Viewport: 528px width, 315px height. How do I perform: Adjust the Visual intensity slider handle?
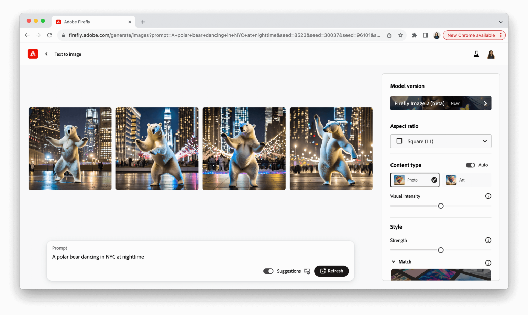coord(441,206)
